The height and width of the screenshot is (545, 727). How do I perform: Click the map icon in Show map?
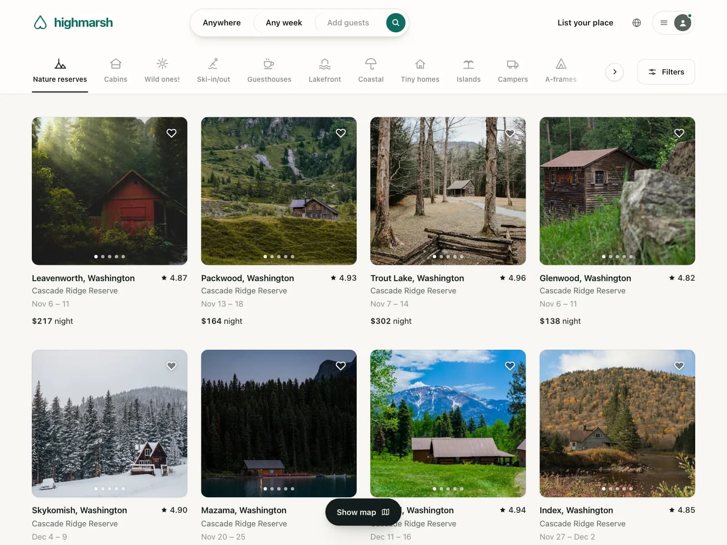[x=386, y=512]
